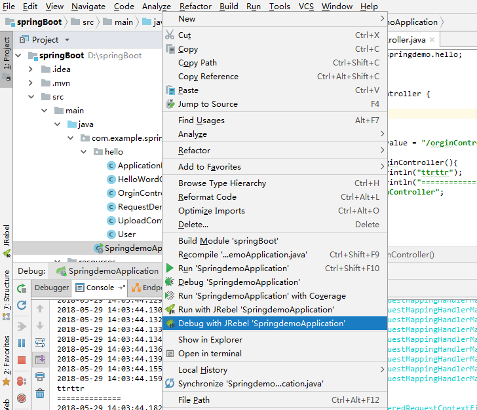This screenshot has width=477, height=410.
Task: Click the Run with JRebel rocket icon
Action: [x=170, y=309]
